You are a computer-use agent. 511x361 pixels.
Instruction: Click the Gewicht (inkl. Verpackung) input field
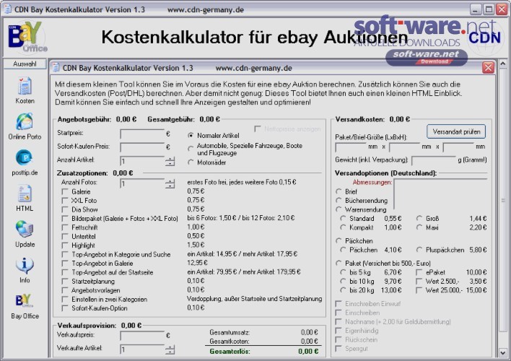coord(434,160)
